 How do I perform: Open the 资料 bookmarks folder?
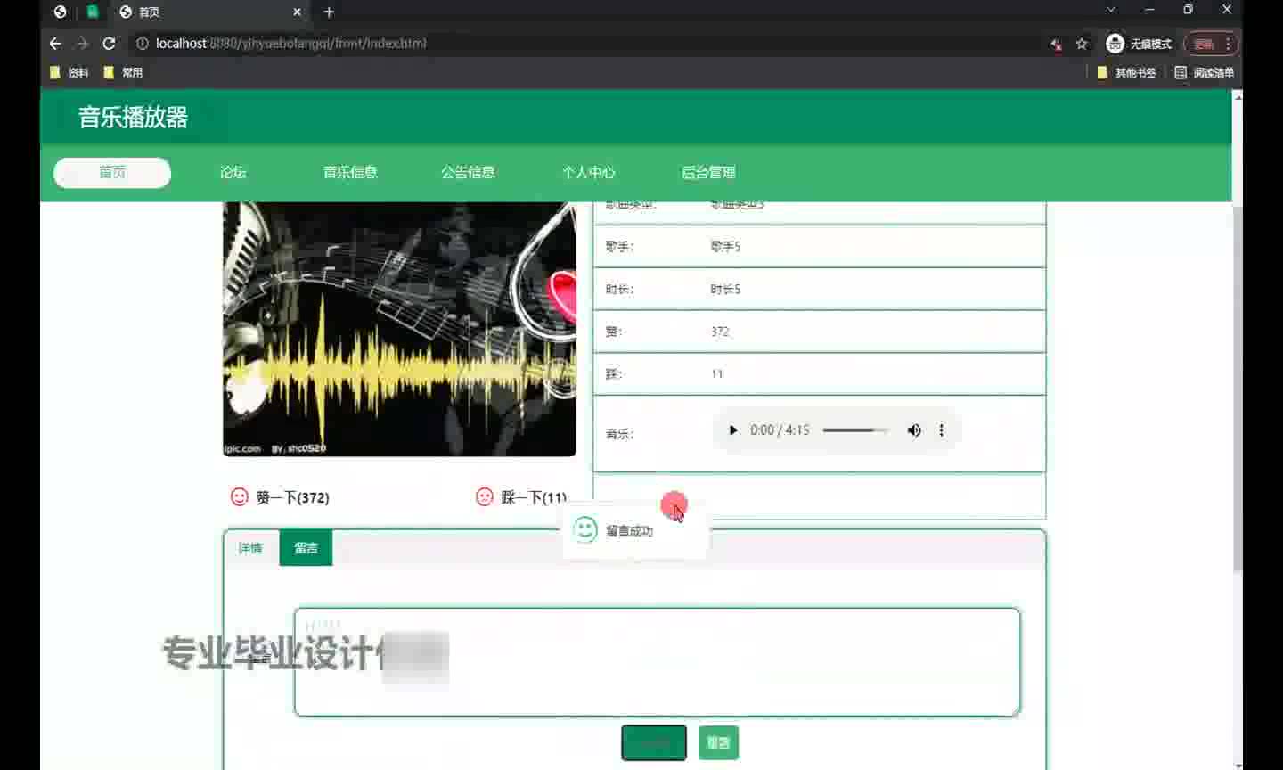tap(69, 73)
